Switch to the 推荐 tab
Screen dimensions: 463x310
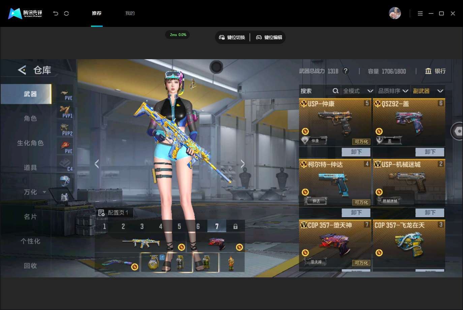pyautogui.click(x=97, y=13)
